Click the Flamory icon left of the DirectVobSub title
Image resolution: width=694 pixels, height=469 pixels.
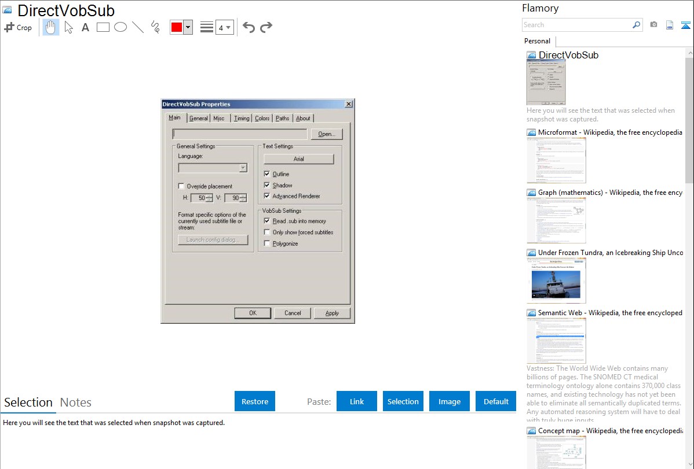coord(7,10)
